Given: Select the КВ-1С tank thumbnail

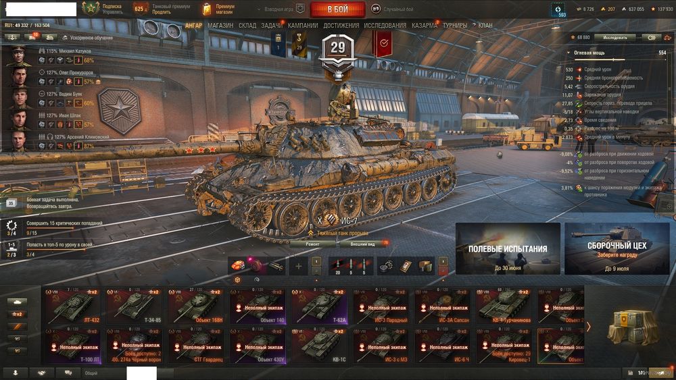Looking at the screenshot, I should click(319, 346).
